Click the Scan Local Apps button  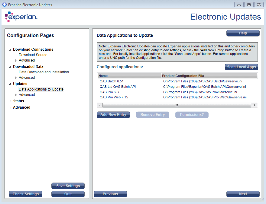(x=241, y=67)
